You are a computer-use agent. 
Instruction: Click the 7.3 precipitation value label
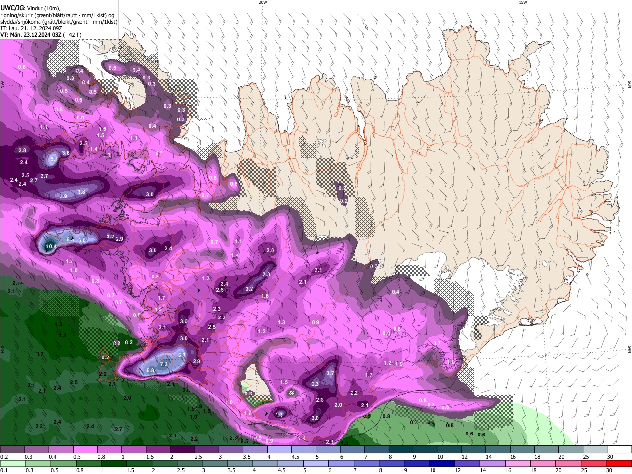(x=164, y=364)
